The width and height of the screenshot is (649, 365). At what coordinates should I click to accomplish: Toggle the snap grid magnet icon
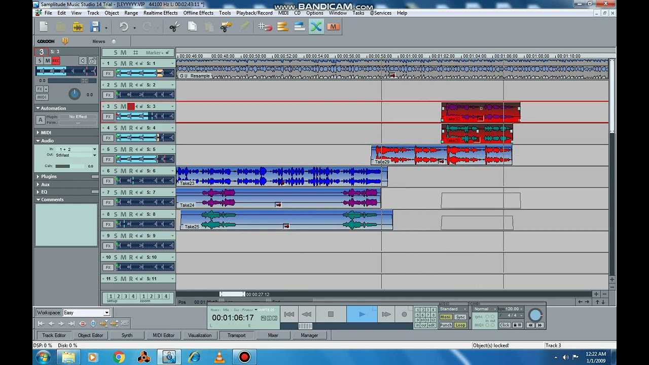tap(265, 27)
